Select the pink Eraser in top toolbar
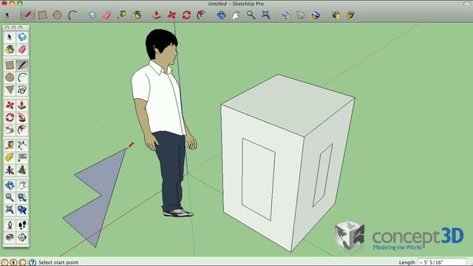Screen dimensions: 473x266 pyautogui.click(x=107, y=15)
